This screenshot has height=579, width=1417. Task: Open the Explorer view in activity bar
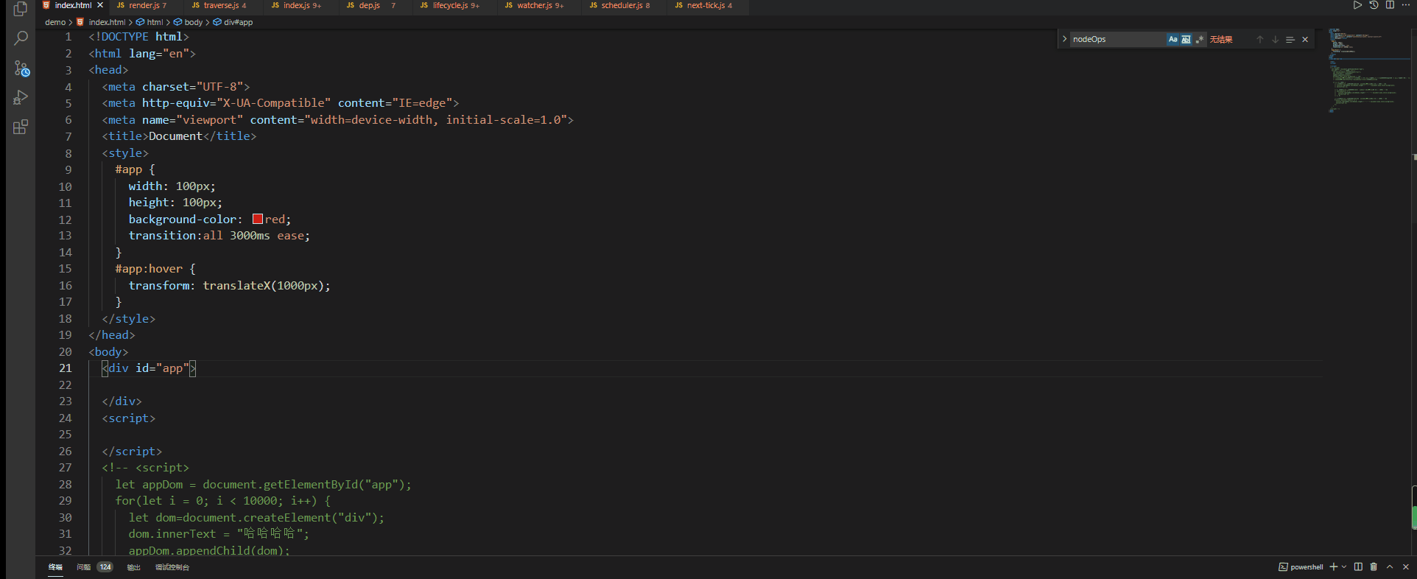click(x=21, y=9)
